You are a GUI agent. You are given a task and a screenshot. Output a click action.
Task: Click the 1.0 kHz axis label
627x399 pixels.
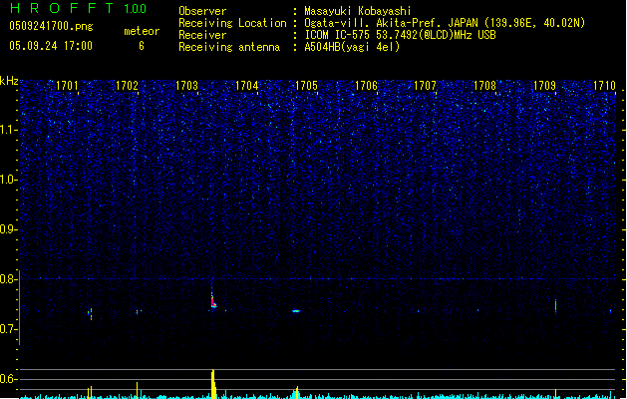click(9, 180)
